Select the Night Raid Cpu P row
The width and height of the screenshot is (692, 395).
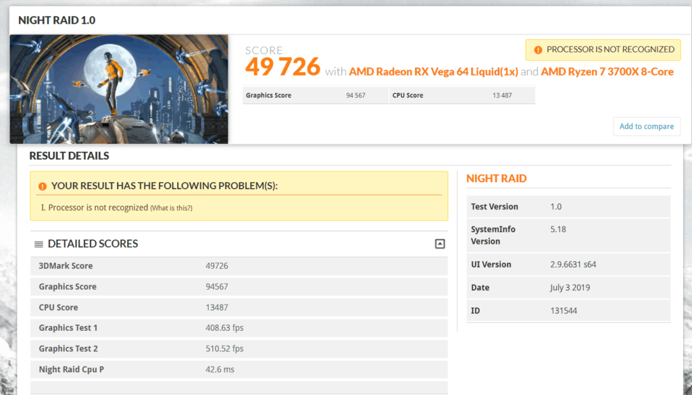(239, 369)
